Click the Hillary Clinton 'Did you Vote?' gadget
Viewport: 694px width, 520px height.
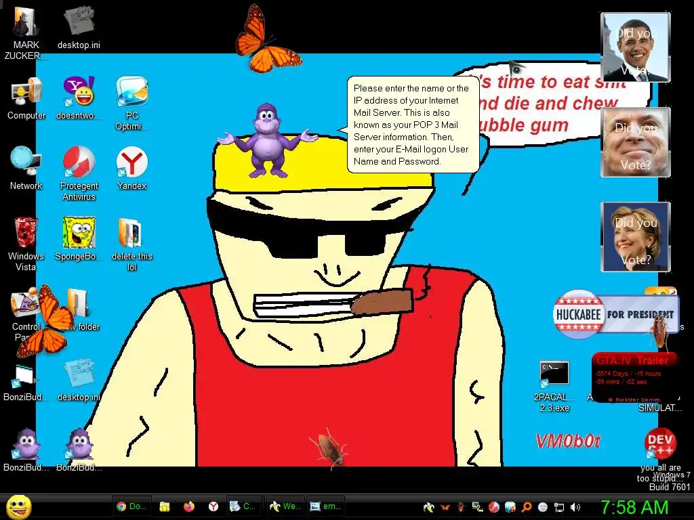636,236
